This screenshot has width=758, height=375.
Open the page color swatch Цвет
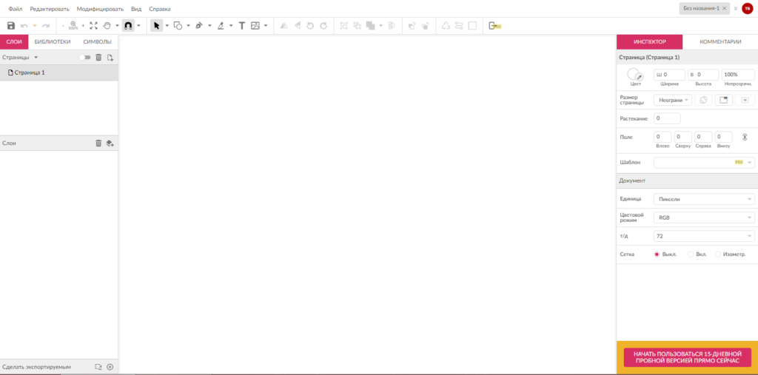(x=634, y=75)
